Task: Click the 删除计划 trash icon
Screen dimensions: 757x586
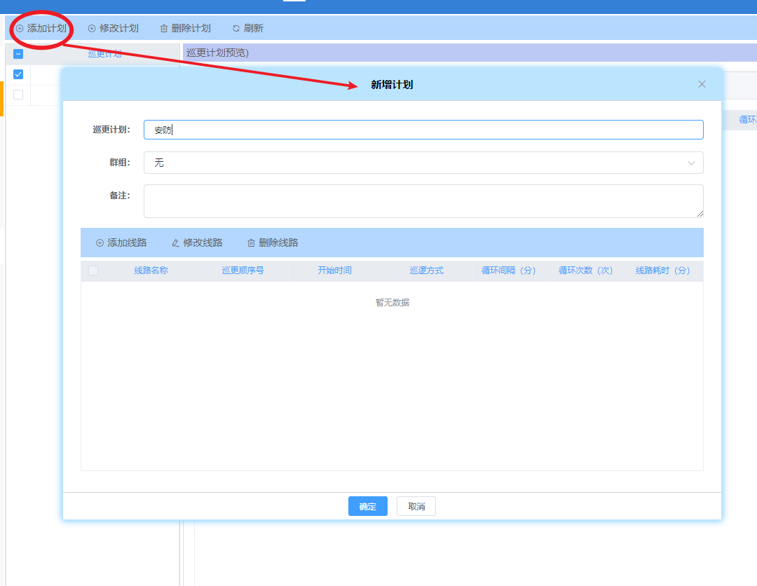Action: coord(164,29)
